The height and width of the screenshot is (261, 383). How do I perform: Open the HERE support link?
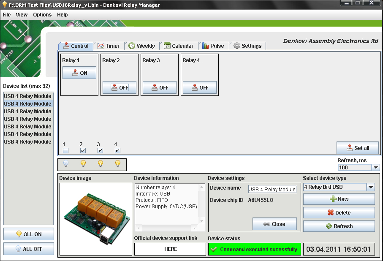[x=170, y=249]
